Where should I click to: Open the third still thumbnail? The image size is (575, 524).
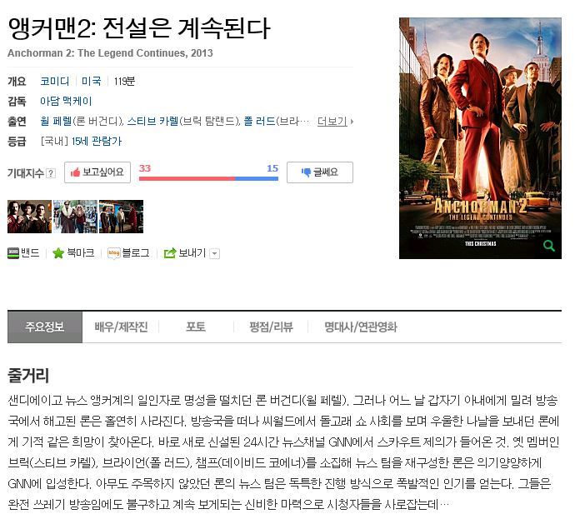tap(121, 217)
